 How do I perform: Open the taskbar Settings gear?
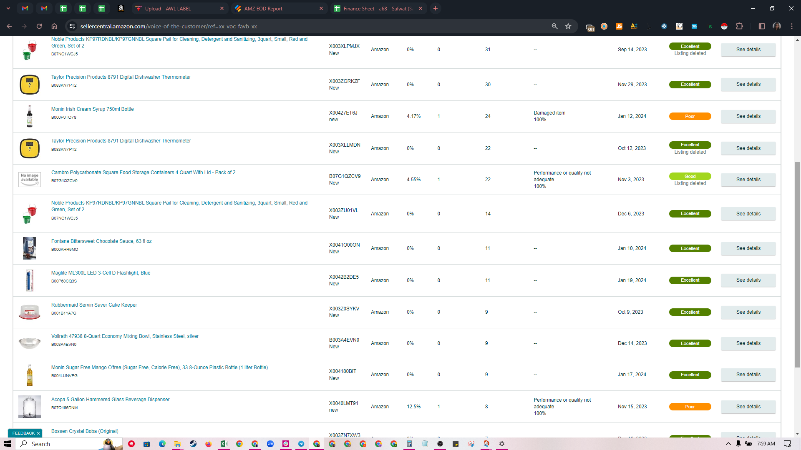coord(502,444)
